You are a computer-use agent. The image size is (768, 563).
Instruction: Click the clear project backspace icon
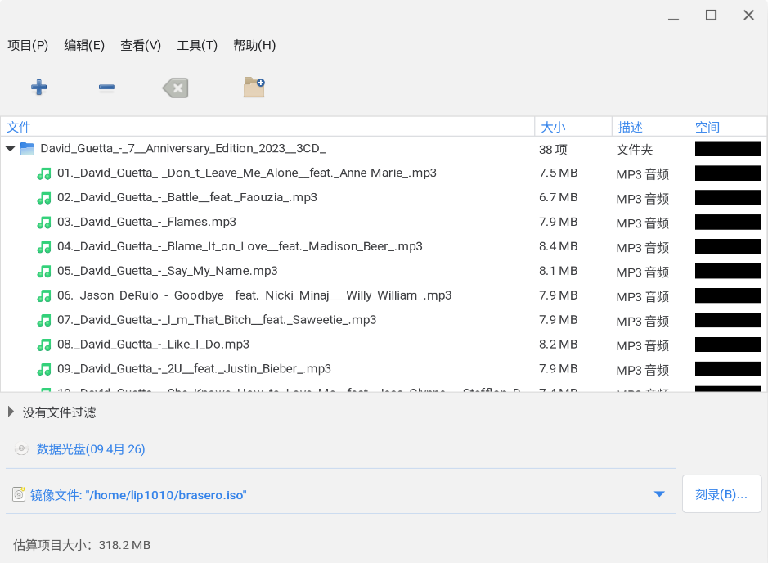pyautogui.click(x=175, y=88)
